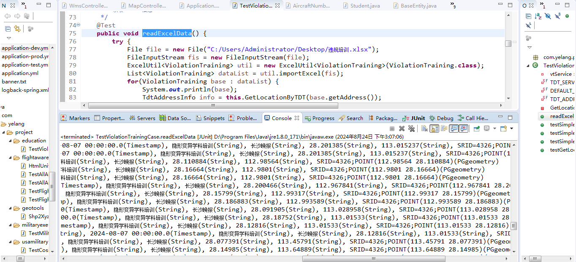Toggle Scroll Lock in Console toolbar
Viewport: 576px width, 262px height.
pos(434,128)
